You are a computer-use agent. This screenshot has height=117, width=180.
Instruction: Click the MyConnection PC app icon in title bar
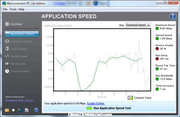click(x=4, y=3)
